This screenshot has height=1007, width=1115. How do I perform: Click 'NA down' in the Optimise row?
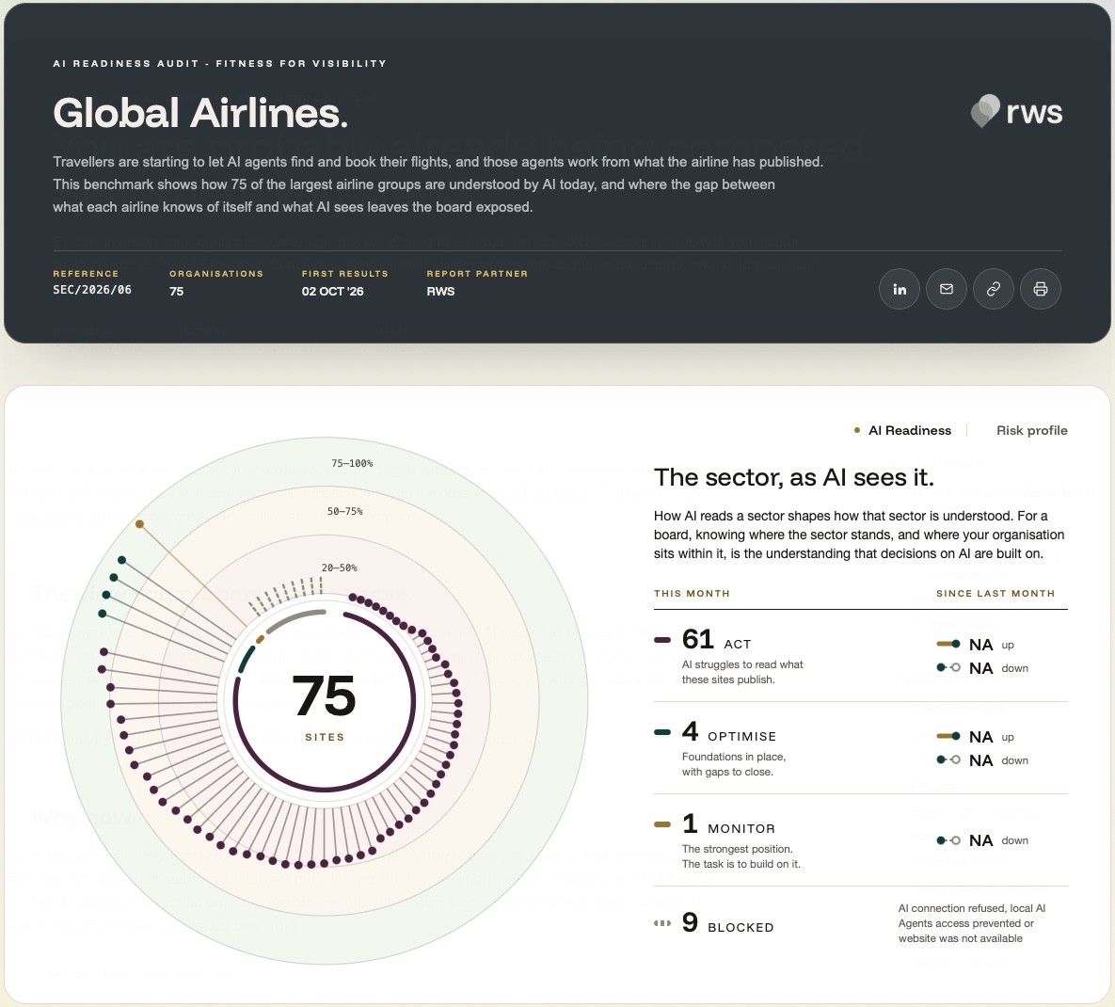[998, 760]
